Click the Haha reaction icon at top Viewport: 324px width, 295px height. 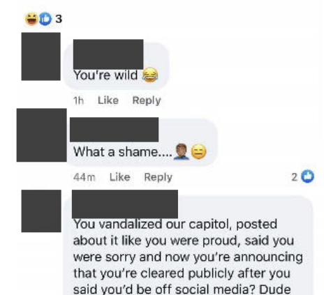31,19
